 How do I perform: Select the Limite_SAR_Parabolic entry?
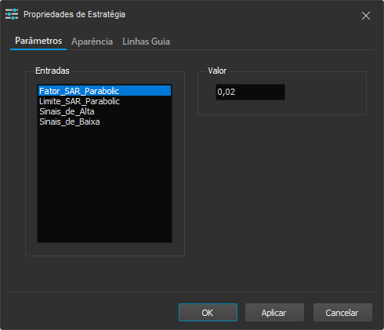coord(104,101)
